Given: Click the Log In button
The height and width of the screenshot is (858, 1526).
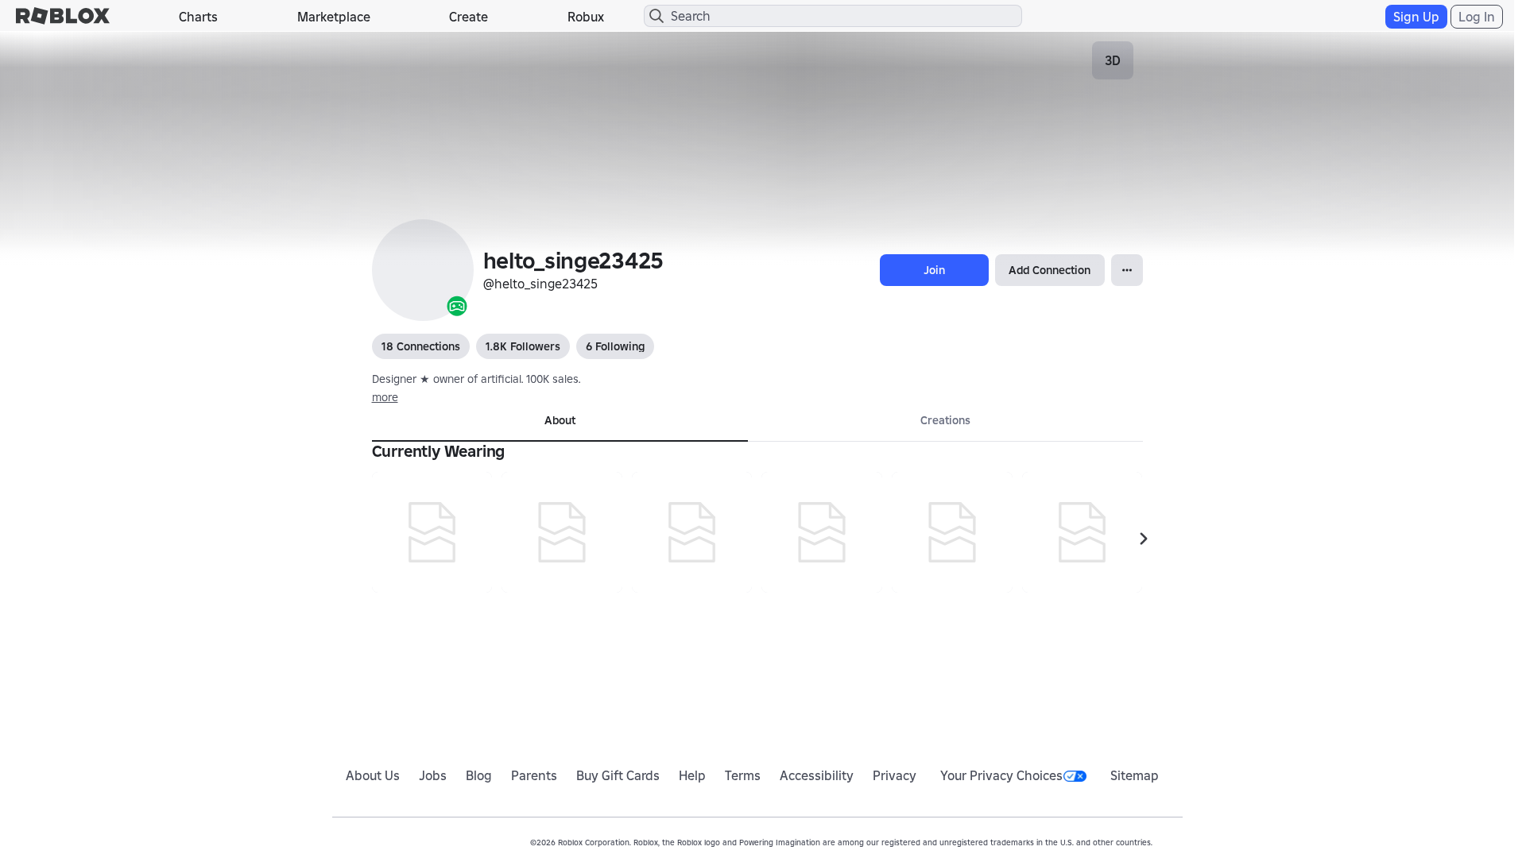Looking at the screenshot, I should click(x=1476, y=17).
